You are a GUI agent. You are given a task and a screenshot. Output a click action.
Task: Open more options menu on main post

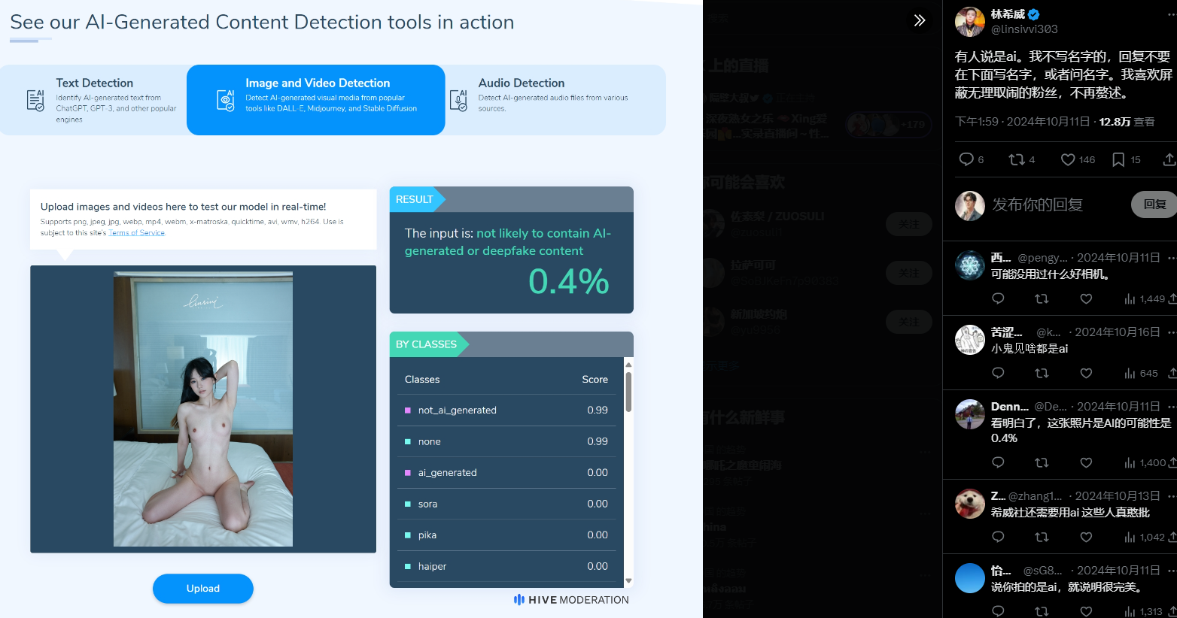click(1171, 14)
